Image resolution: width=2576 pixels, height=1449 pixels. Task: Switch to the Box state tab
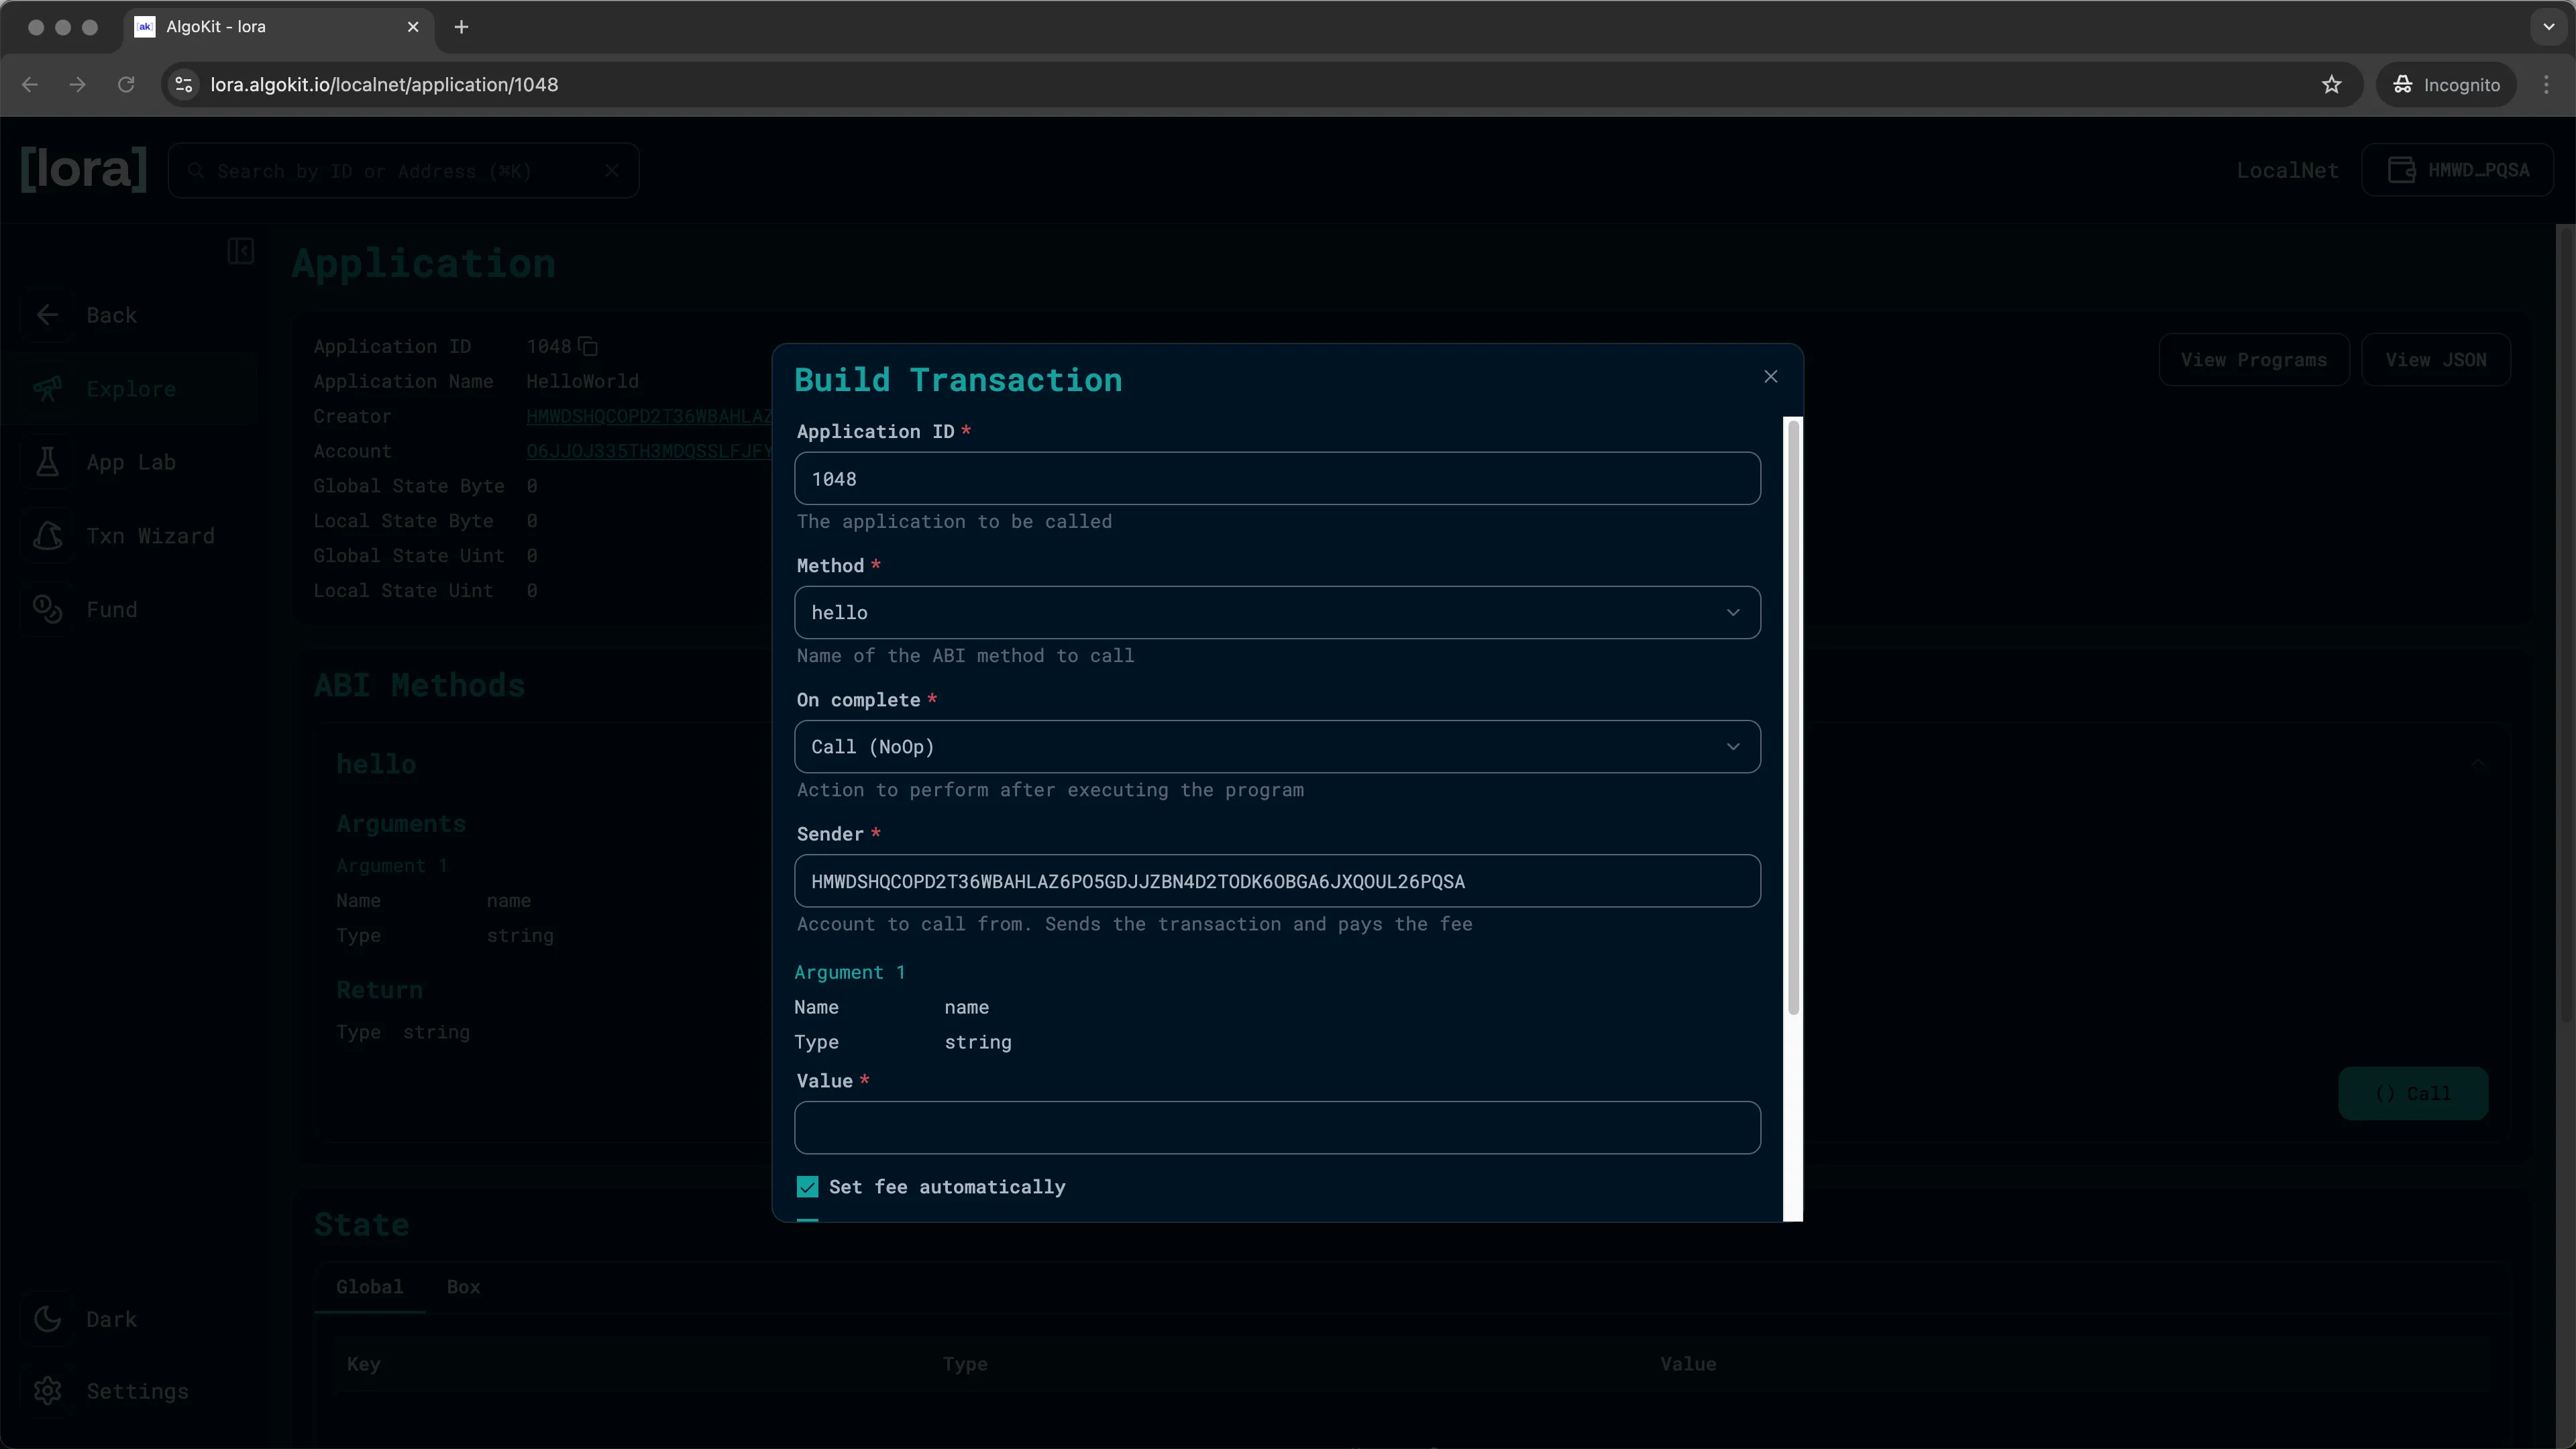pos(463,1287)
